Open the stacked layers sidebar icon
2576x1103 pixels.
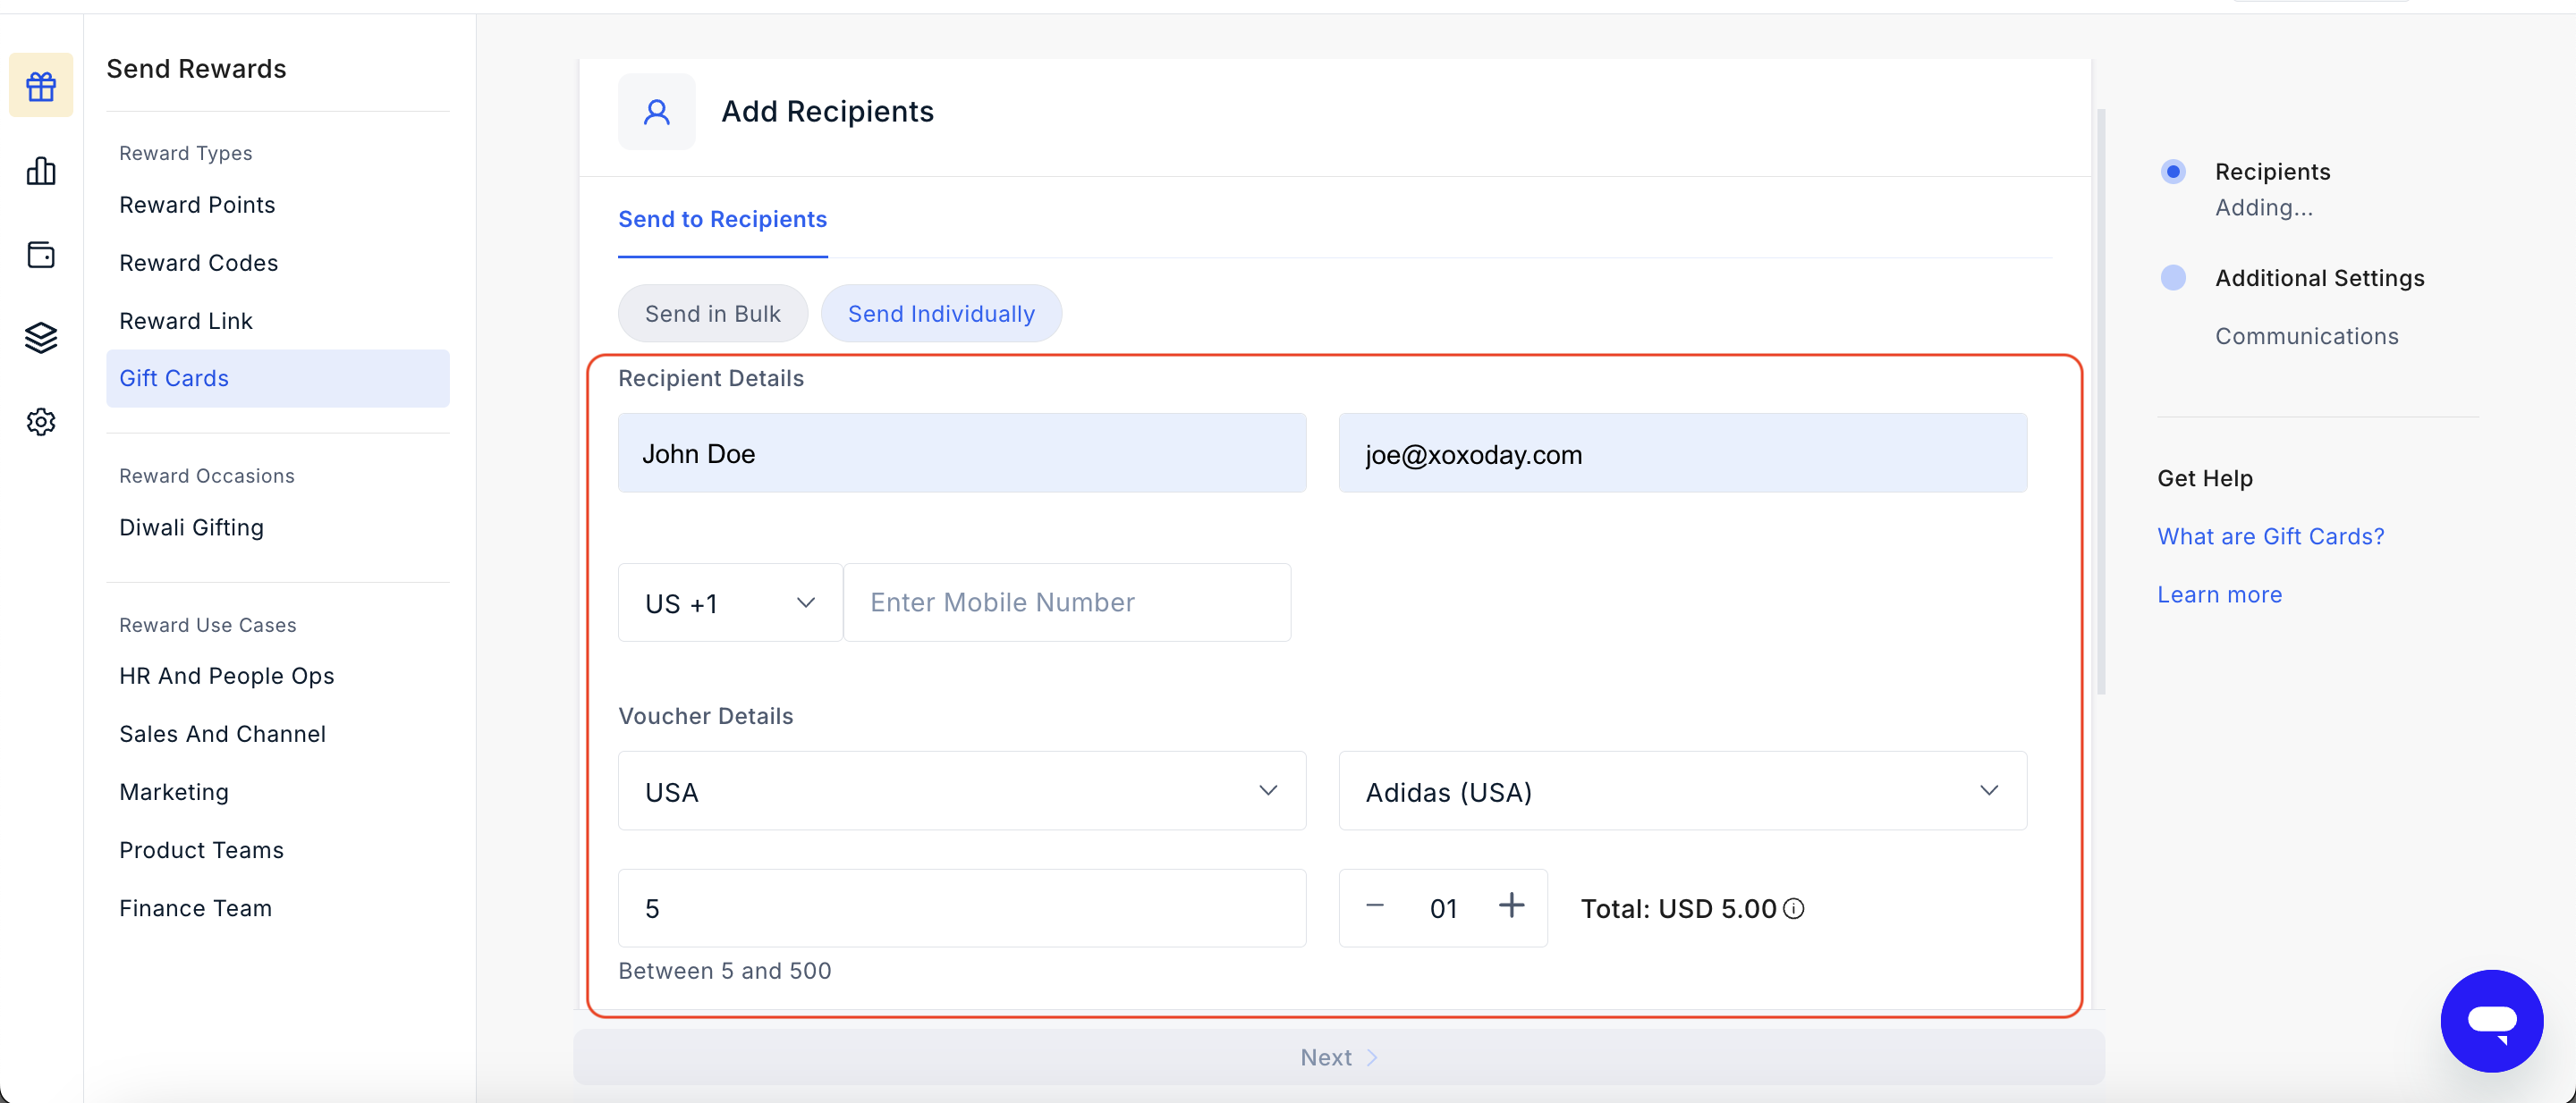pos(41,338)
